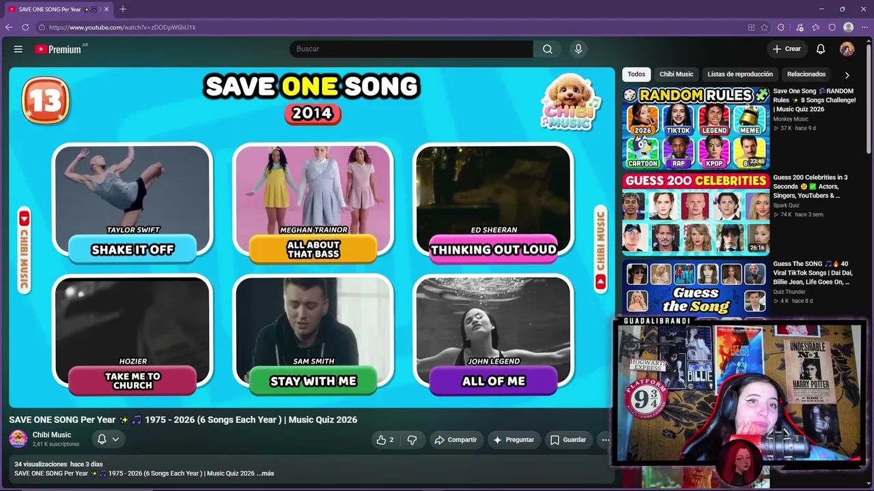Click the Compartir share button

click(x=456, y=440)
